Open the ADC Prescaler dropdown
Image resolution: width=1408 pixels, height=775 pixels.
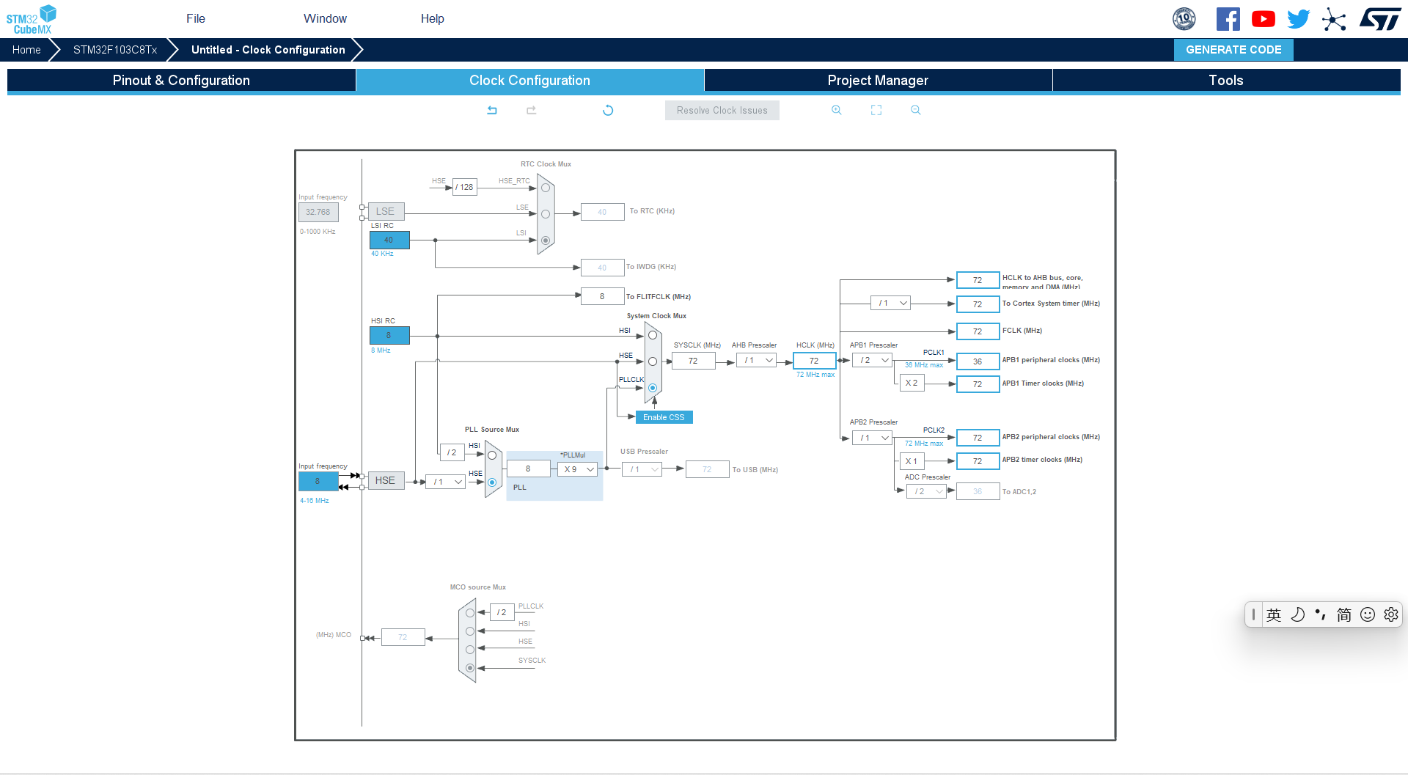[926, 491]
